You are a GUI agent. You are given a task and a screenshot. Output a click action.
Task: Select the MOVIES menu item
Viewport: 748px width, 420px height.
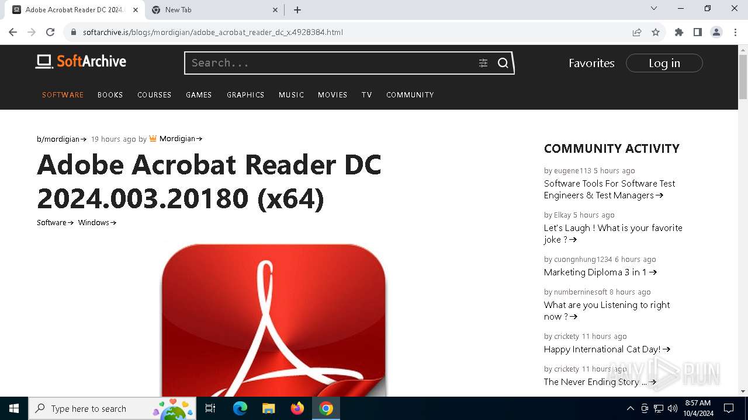click(333, 94)
